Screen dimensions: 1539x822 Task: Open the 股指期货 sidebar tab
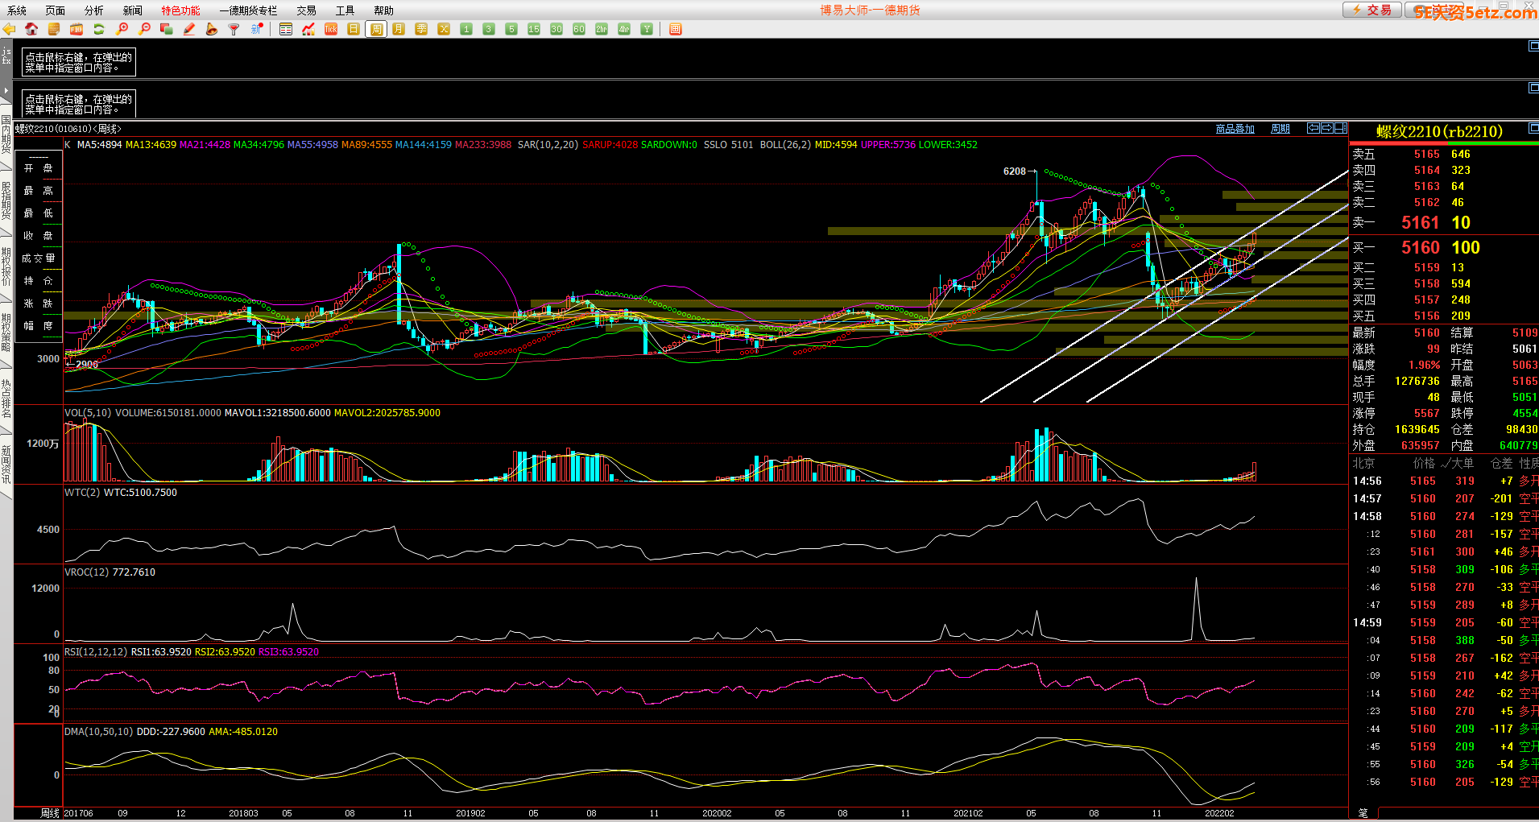click(6, 200)
